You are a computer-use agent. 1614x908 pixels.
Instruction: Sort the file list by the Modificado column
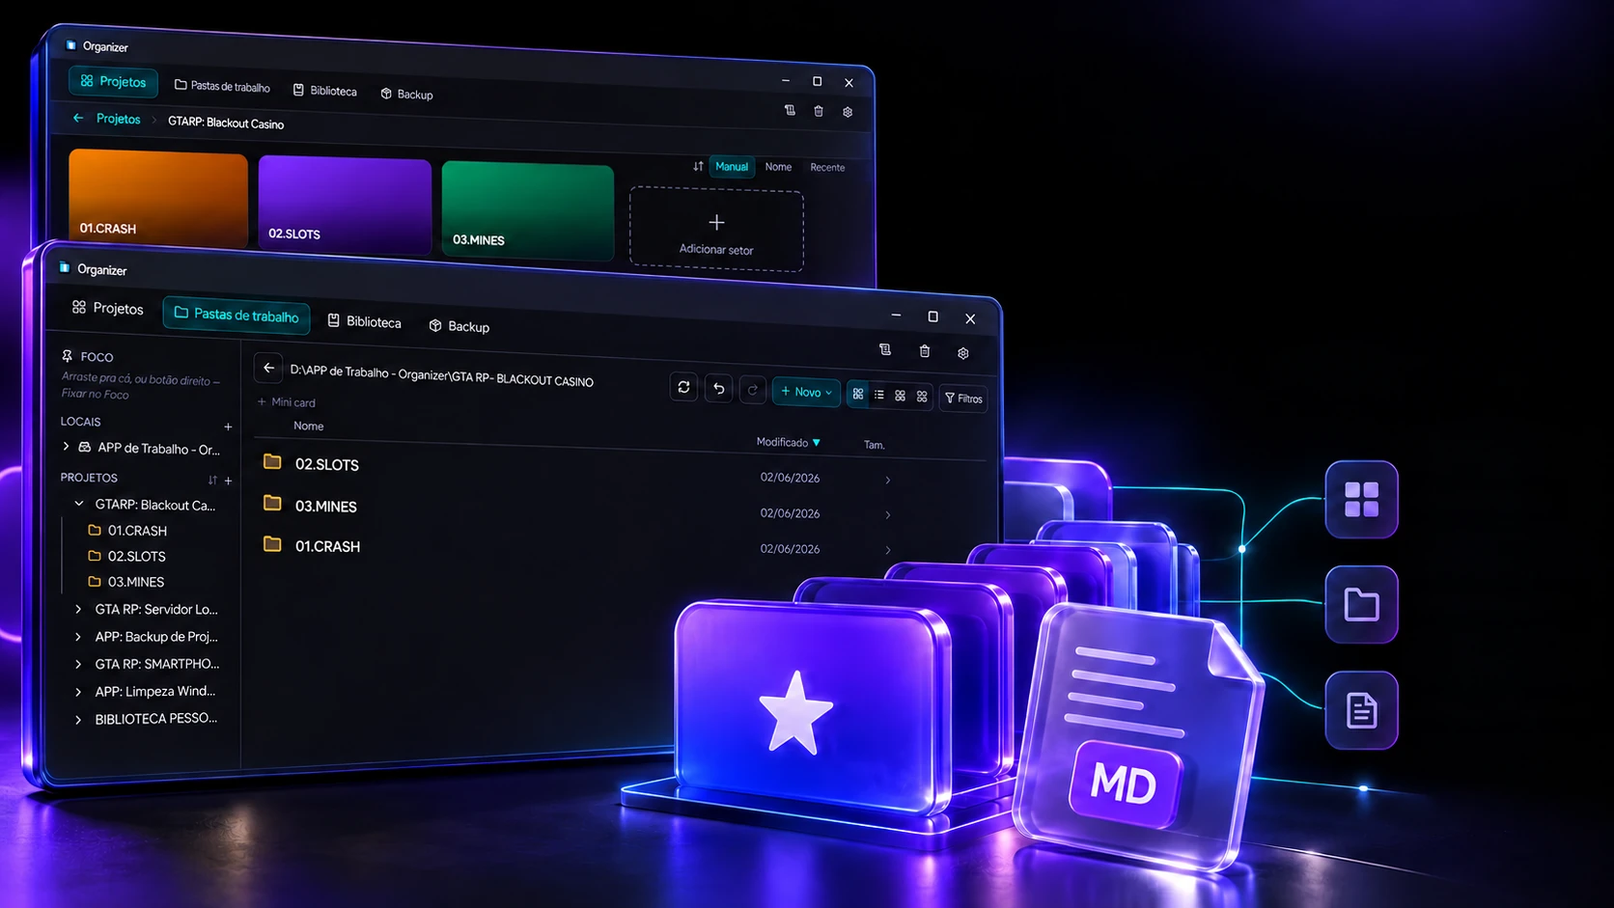[788, 442]
